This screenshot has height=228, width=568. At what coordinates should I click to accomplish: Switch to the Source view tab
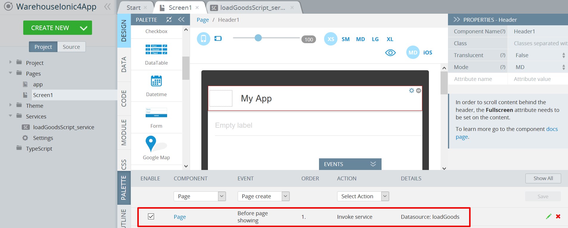click(x=71, y=47)
